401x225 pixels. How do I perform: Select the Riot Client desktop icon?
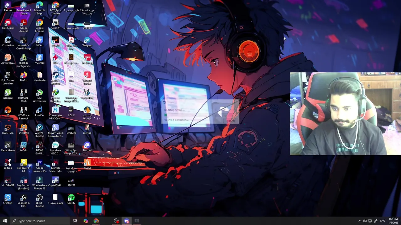[8, 24]
